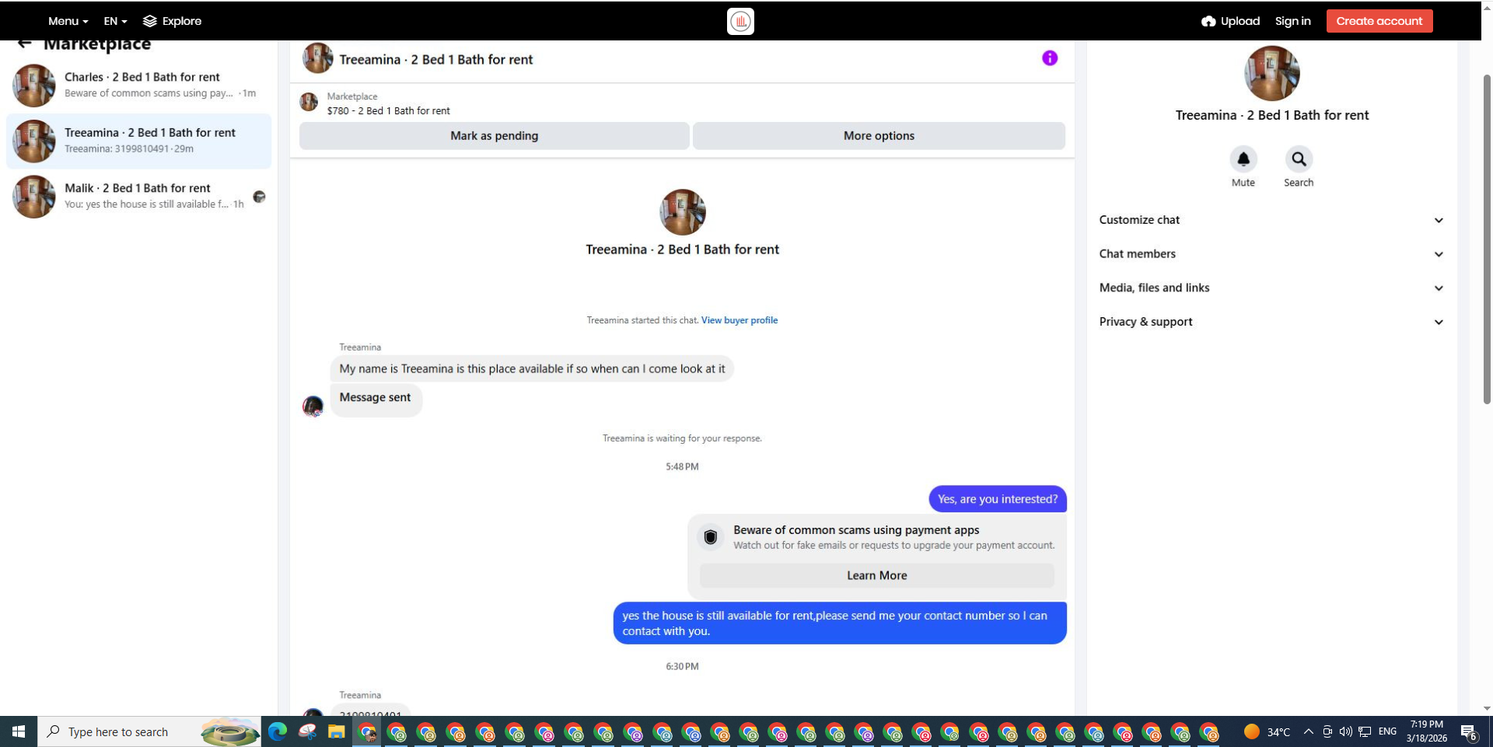Click the More options button
The width and height of the screenshot is (1493, 747).
pyautogui.click(x=879, y=136)
